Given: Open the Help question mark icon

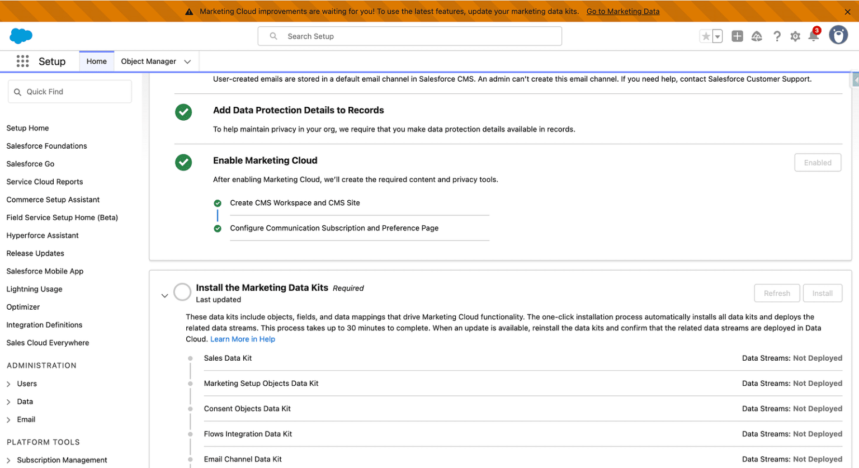Looking at the screenshot, I should pyautogui.click(x=777, y=36).
